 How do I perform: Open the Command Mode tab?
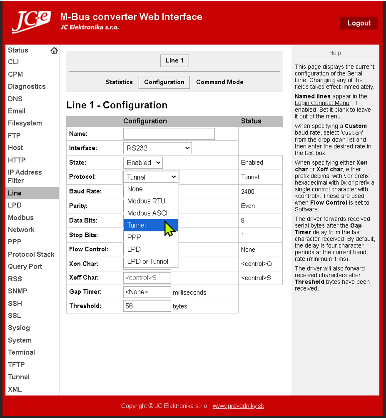[x=220, y=82]
